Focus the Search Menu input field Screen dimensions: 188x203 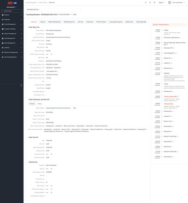[12, 11]
